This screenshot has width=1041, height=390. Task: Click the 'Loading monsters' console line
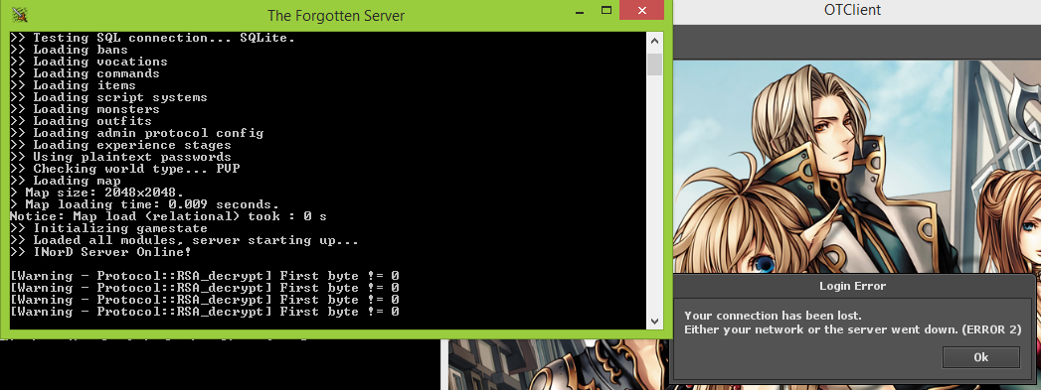85,109
